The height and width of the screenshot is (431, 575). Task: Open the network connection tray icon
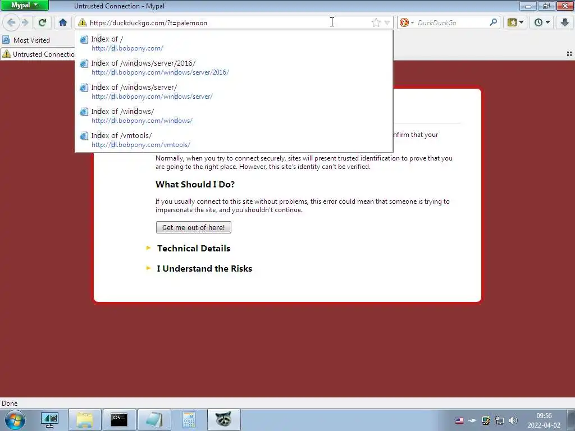click(x=499, y=420)
